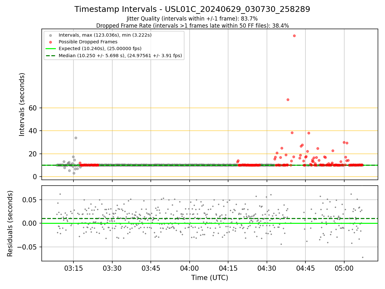Click the "Intervals (seconds)" y-axis label
Viewport: 385px width, 289px height.
22,104
